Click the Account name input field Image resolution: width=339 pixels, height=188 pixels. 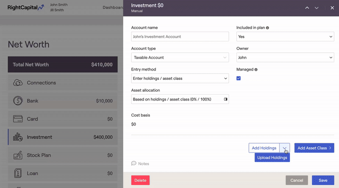[180, 37]
